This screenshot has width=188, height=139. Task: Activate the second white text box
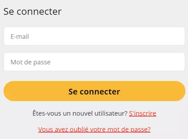pos(94,62)
